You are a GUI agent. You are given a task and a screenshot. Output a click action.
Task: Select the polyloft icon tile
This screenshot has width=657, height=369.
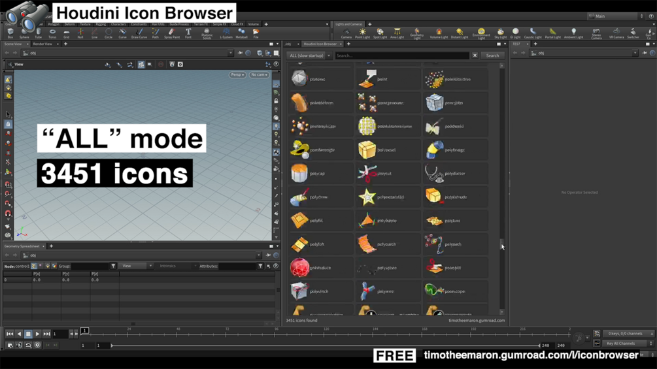pyautogui.click(x=321, y=244)
